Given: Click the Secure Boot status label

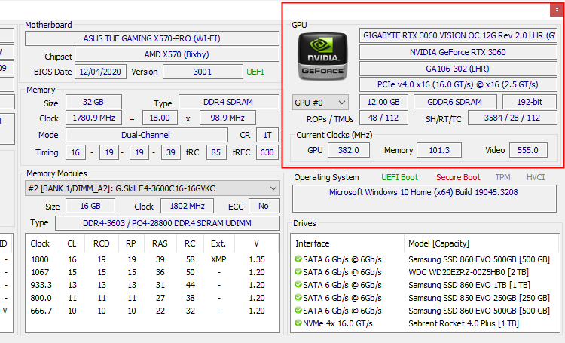Looking at the screenshot, I should point(458,177).
